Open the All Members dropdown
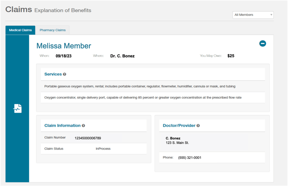The width and height of the screenshot is (288, 187). 253,15
